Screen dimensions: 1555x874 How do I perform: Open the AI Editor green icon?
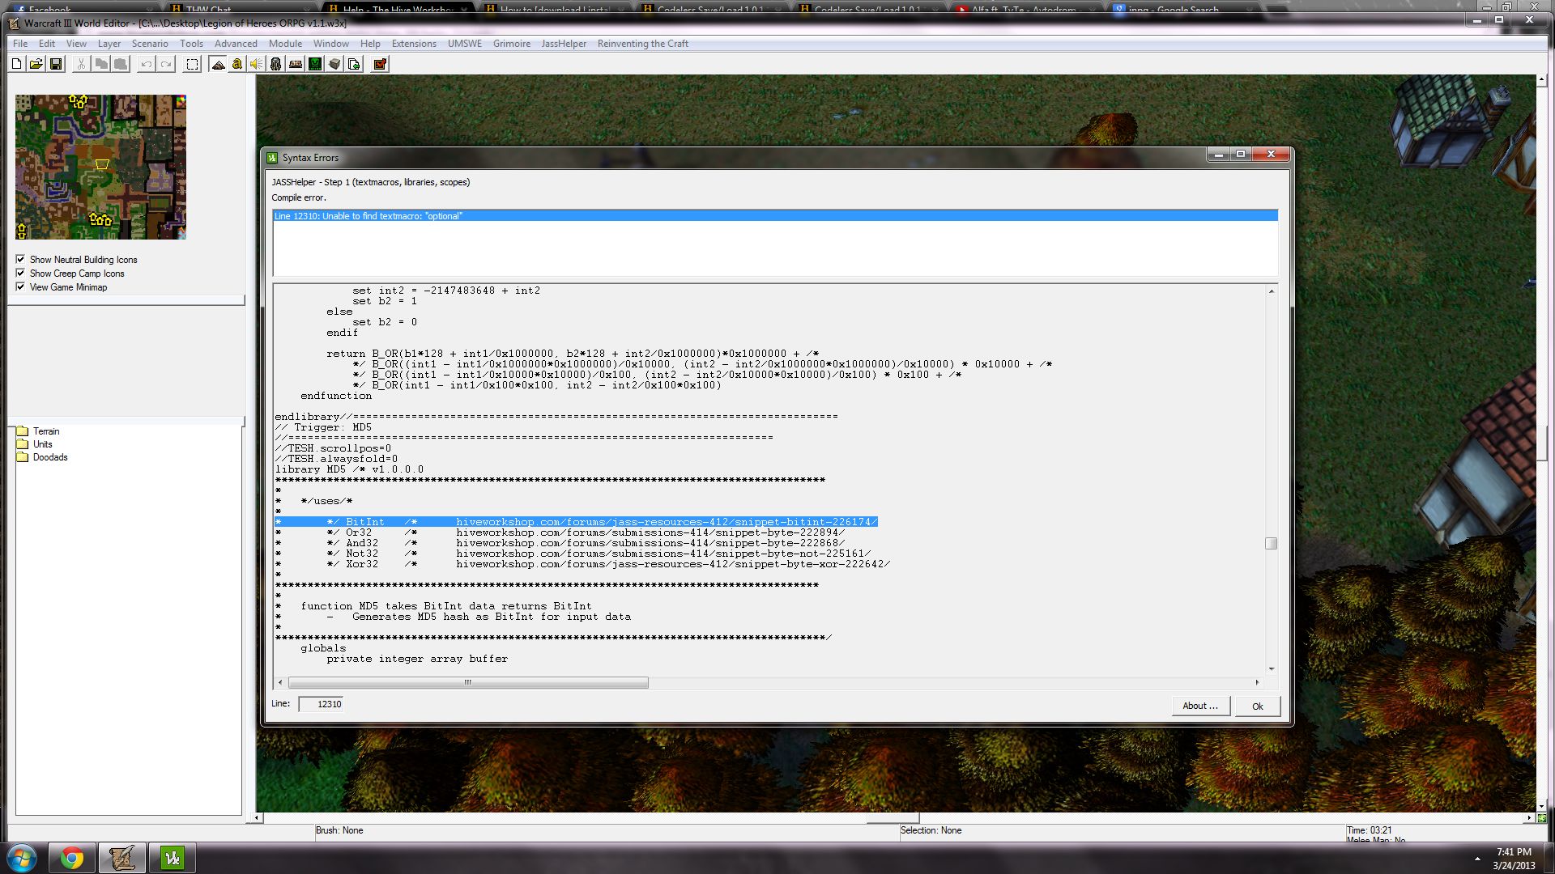(315, 64)
